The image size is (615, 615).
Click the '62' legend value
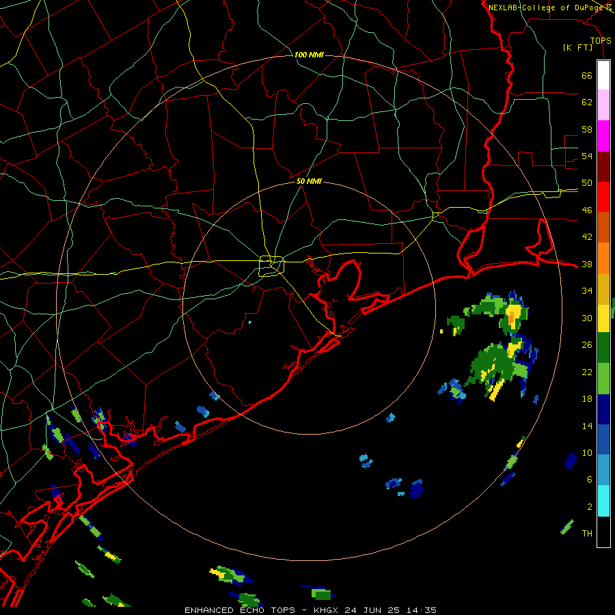pyautogui.click(x=587, y=102)
